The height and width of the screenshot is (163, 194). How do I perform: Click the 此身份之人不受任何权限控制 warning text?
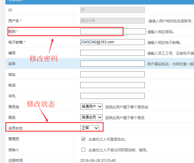pyautogui.click(x=118, y=150)
